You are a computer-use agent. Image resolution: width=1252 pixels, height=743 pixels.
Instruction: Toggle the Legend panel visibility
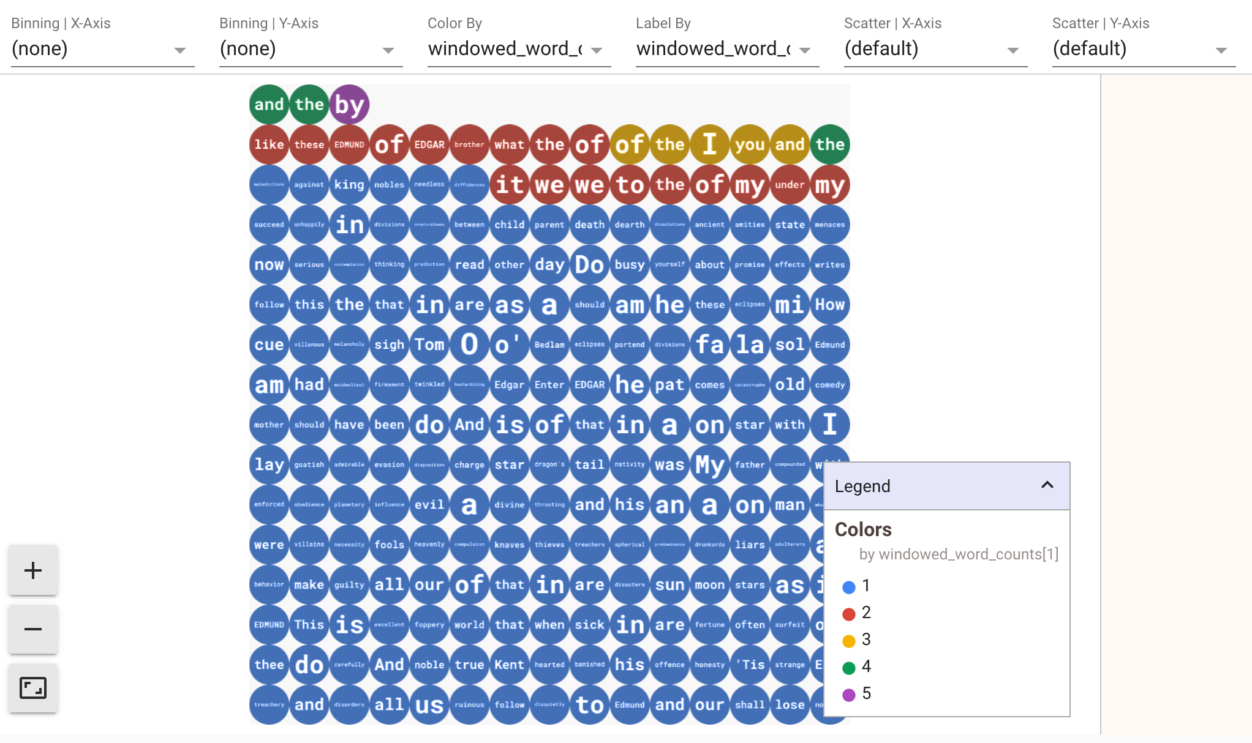[x=1047, y=485]
